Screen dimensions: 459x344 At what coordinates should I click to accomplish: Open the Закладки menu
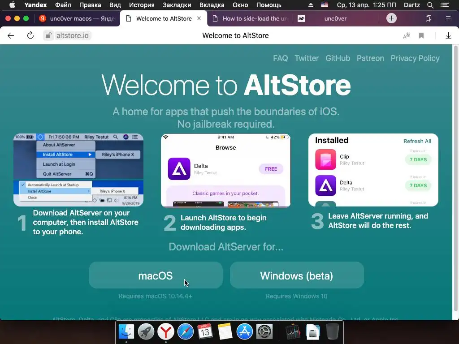pos(177,5)
